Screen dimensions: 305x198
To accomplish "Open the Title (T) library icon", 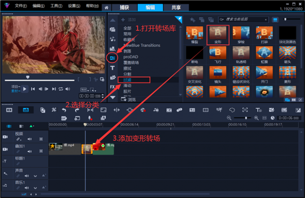I will click(x=112, y=68).
